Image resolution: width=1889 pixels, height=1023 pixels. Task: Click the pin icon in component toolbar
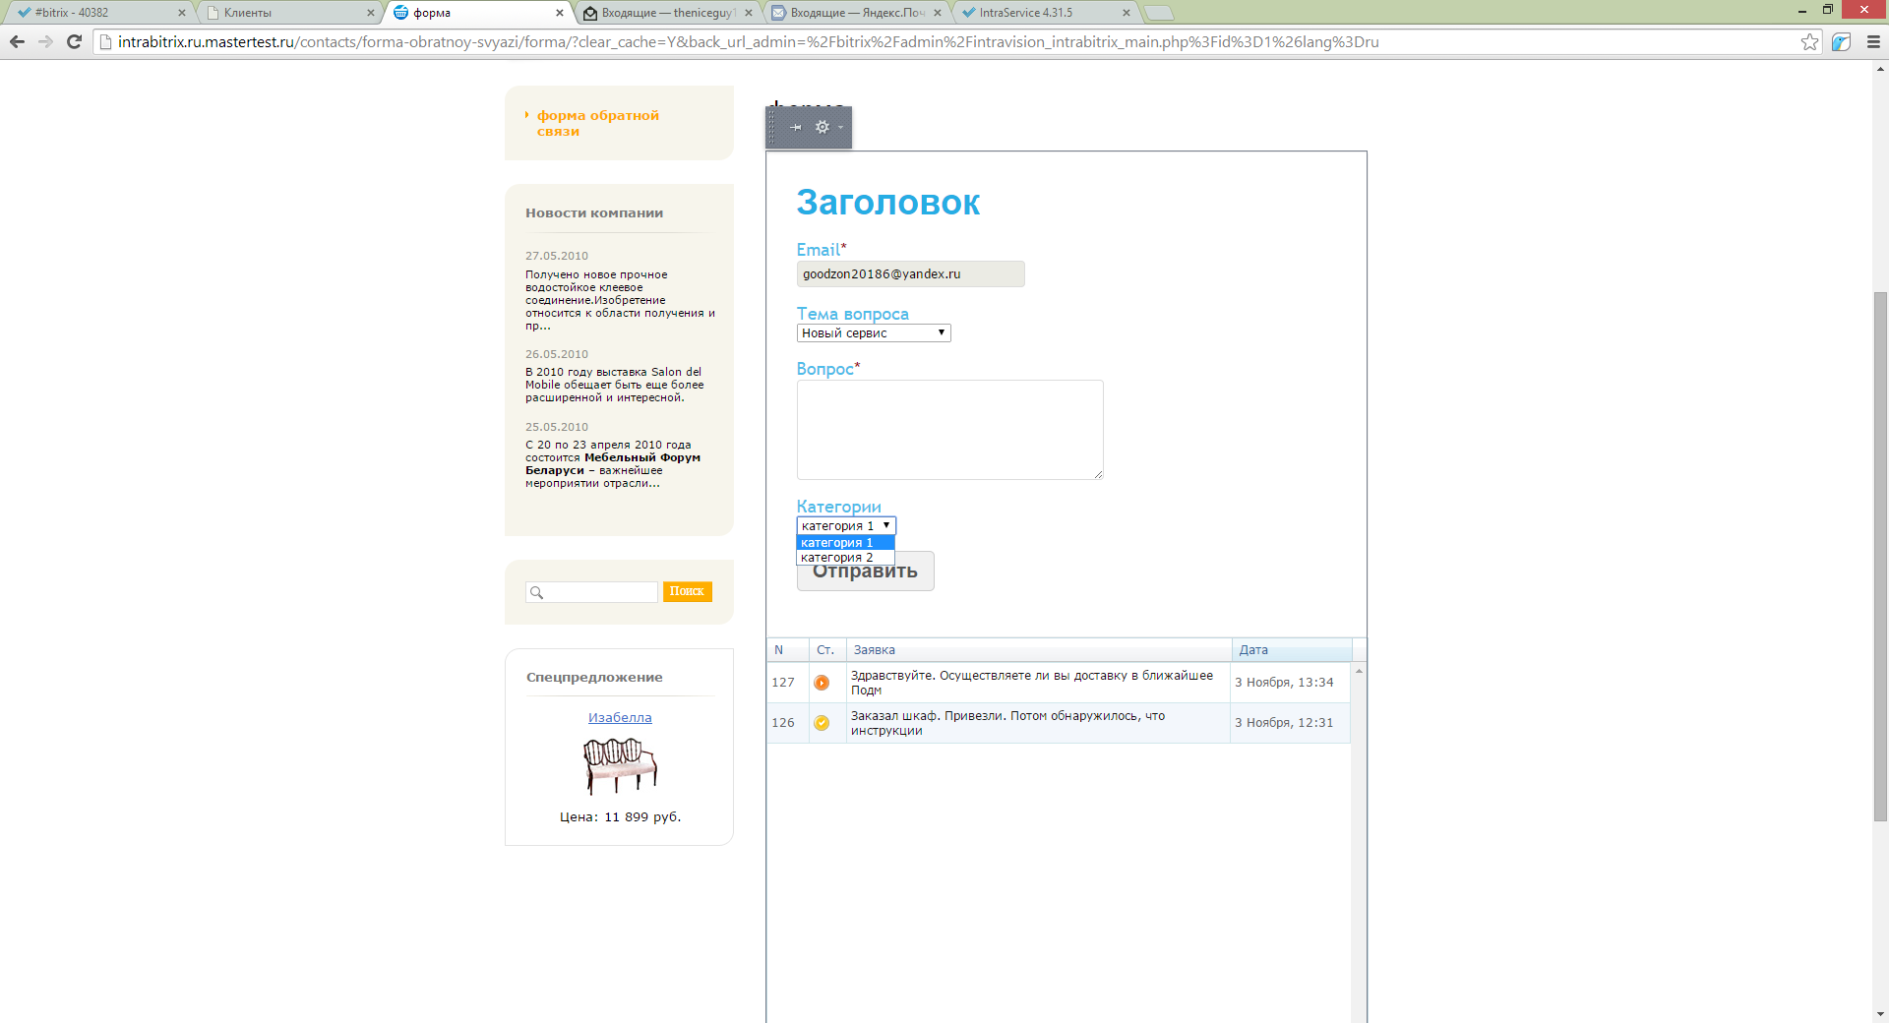tap(795, 127)
